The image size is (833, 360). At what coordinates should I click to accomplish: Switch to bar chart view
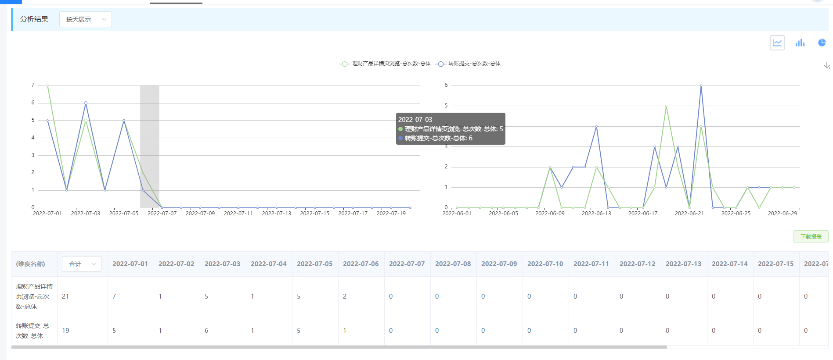pos(800,43)
